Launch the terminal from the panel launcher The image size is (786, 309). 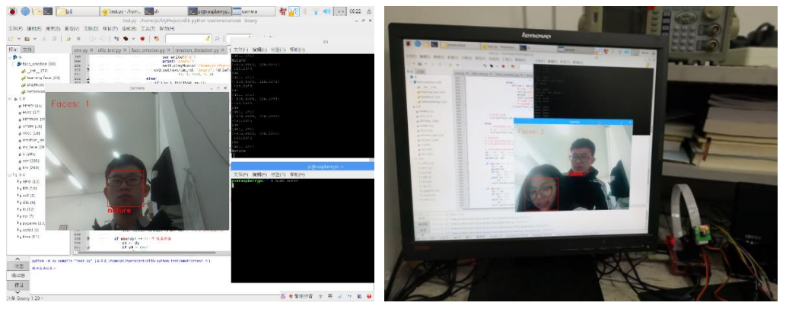[48, 11]
